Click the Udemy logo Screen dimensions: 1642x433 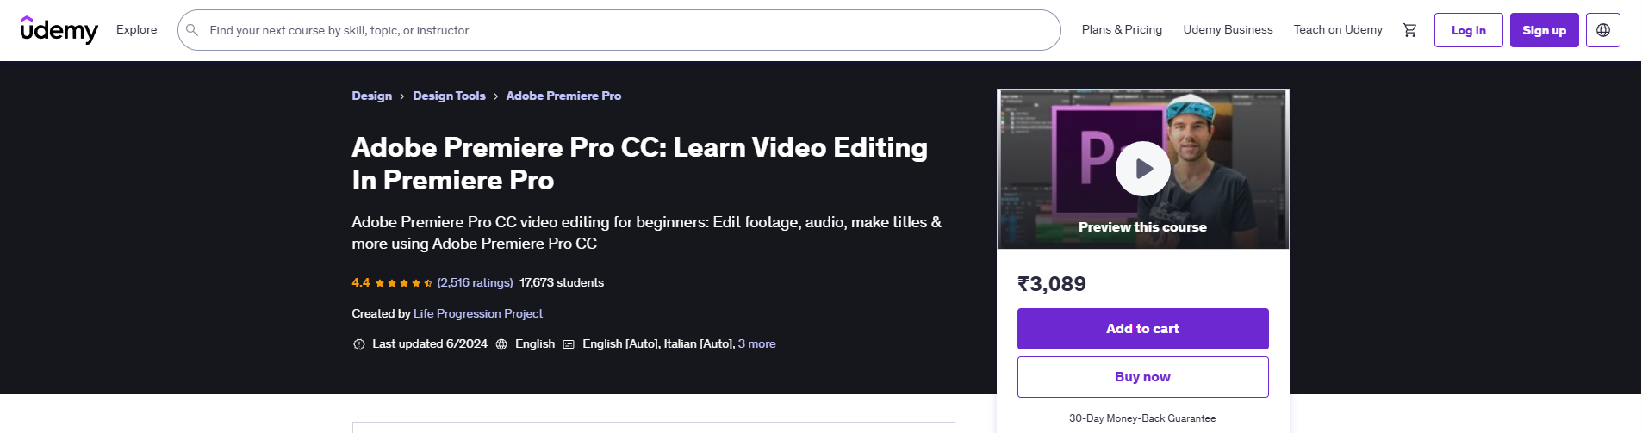coord(59,30)
